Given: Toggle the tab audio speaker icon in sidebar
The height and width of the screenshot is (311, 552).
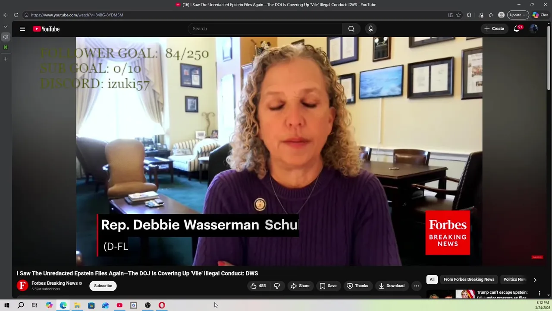Looking at the screenshot, I should (6, 37).
